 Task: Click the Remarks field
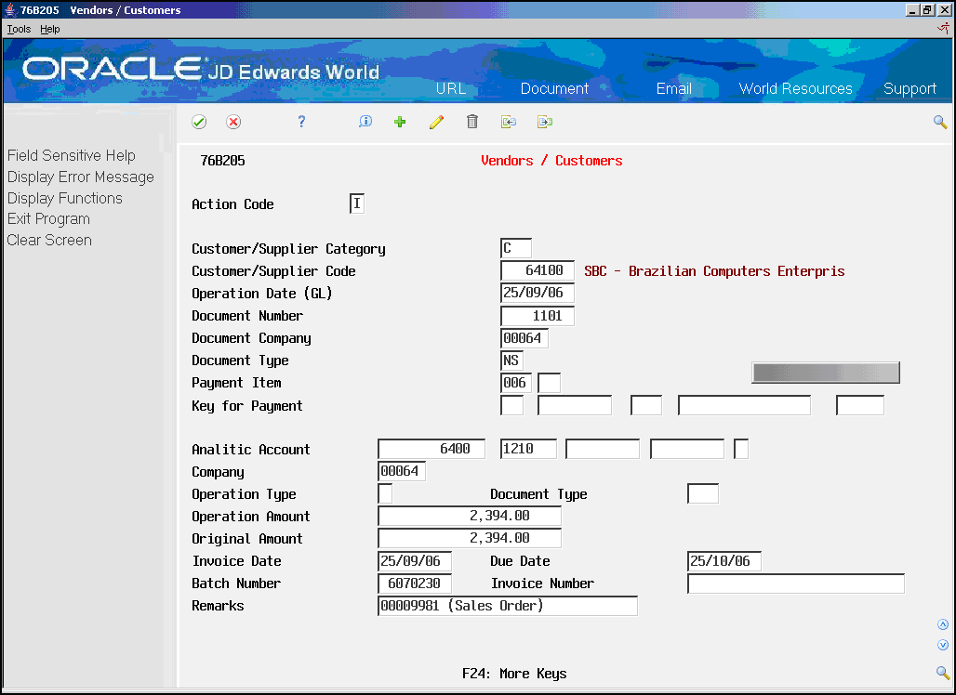pyautogui.click(x=508, y=606)
